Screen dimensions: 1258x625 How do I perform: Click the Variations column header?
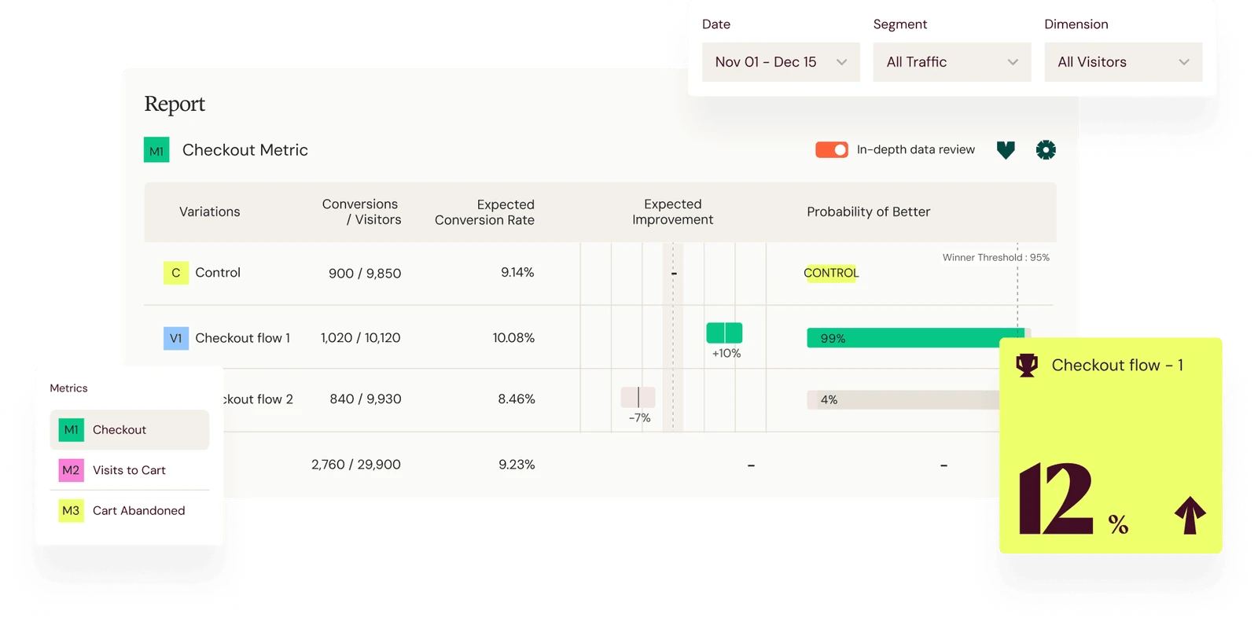click(x=210, y=211)
